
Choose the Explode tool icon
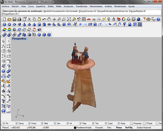(x=8, y=81)
